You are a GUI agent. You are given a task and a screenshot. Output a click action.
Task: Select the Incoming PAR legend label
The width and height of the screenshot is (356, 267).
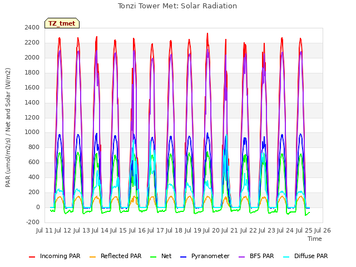[60, 256]
